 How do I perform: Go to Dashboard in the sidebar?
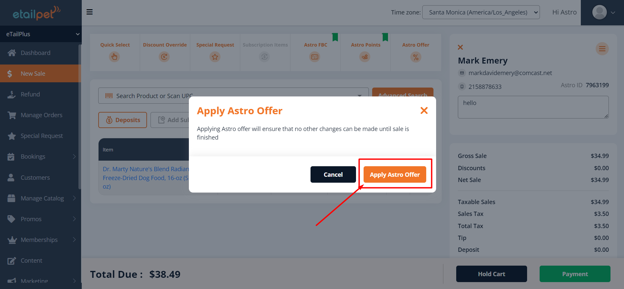tap(35, 53)
